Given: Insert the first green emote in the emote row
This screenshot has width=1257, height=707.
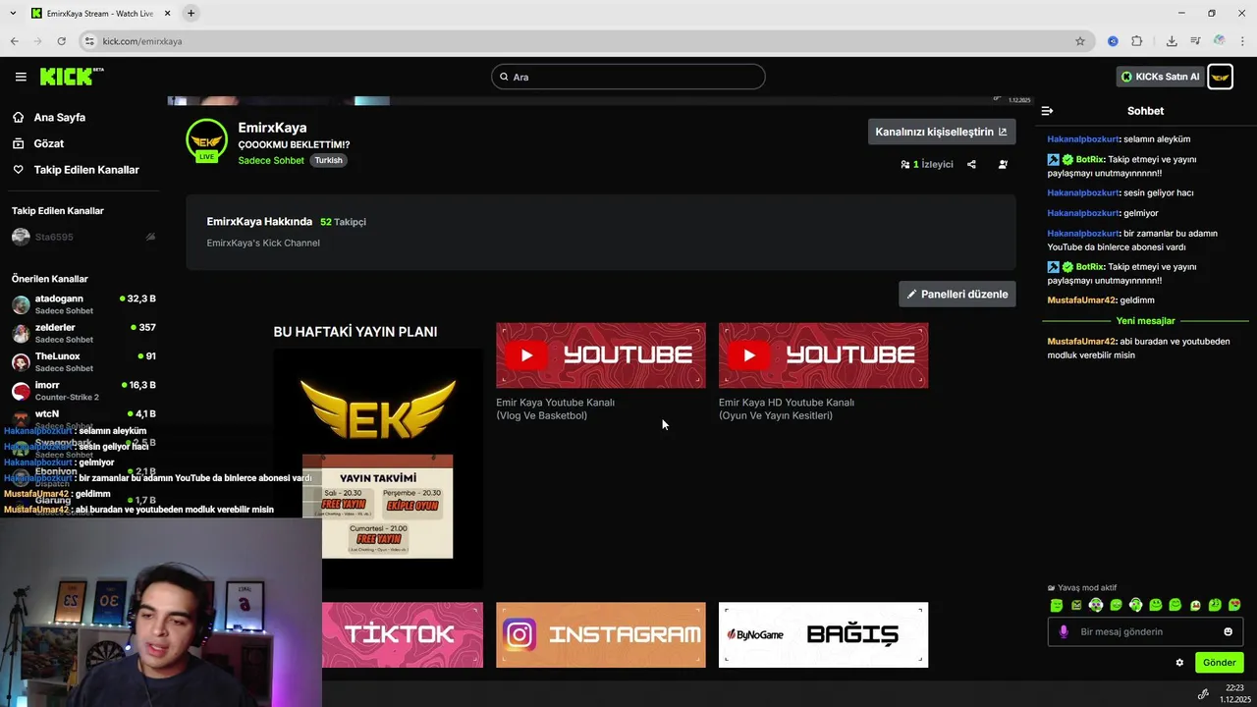Looking at the screenshot, I should 1057,605.
